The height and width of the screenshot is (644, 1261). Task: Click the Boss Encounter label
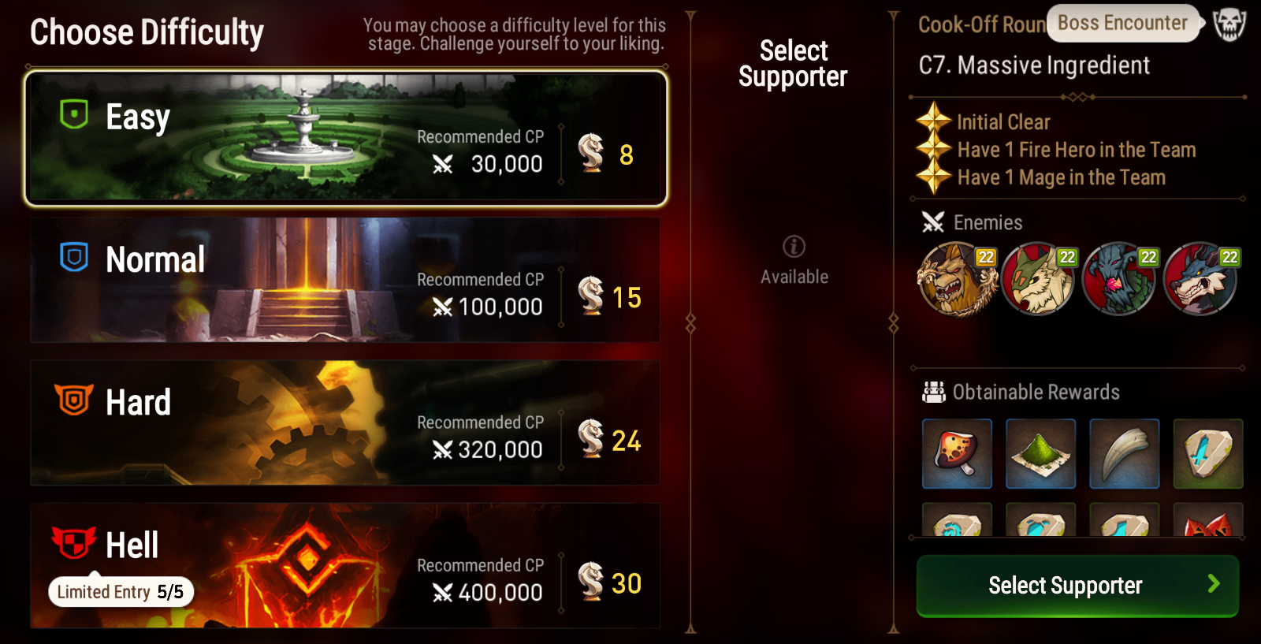point(1122,23)
